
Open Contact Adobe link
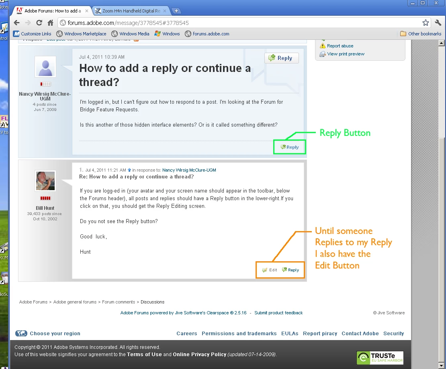360,334
